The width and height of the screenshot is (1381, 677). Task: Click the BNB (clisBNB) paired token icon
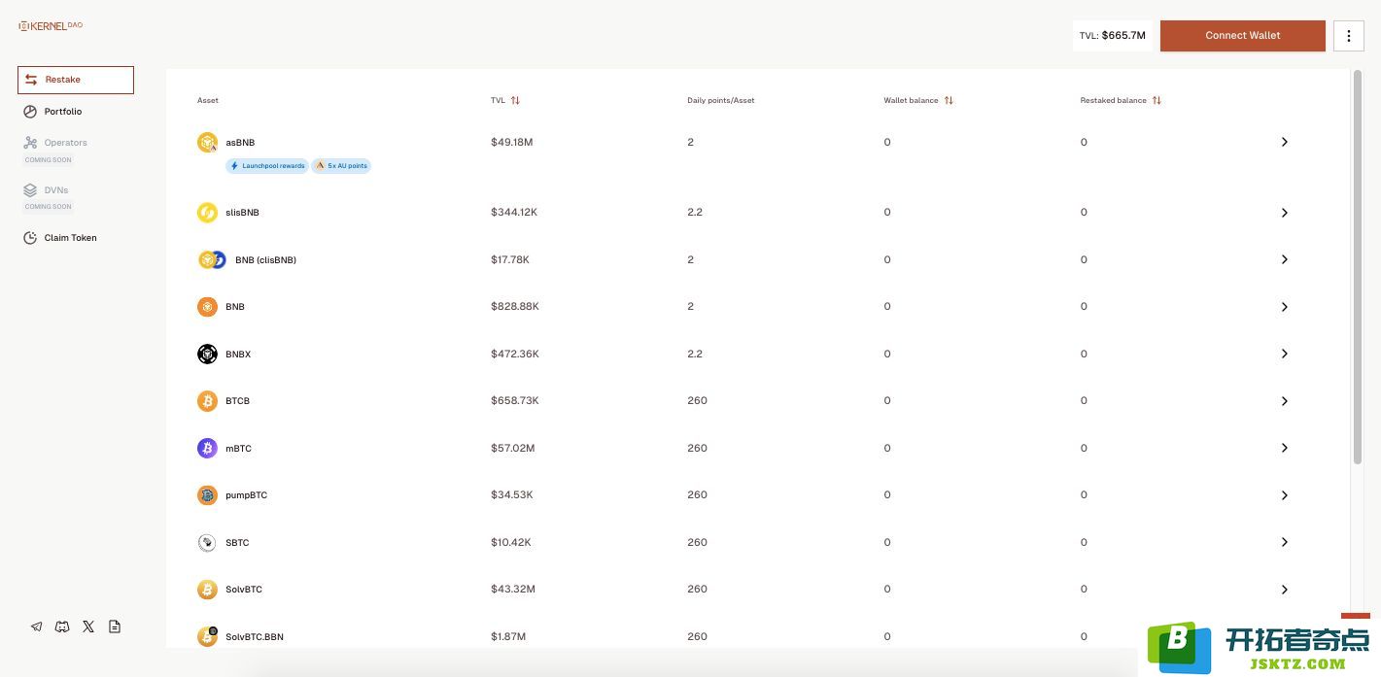[x=212, y=259]
